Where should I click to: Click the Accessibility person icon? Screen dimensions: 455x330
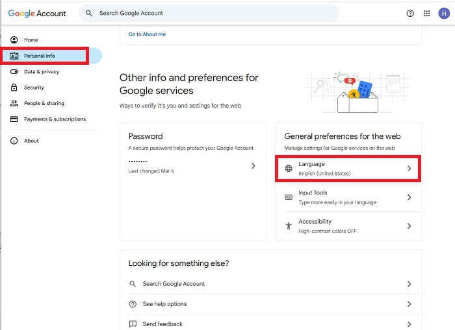tap(289, 226)
